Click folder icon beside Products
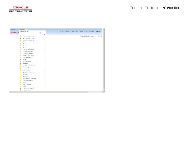Viewport: 190px width, 142px height. 21,48
